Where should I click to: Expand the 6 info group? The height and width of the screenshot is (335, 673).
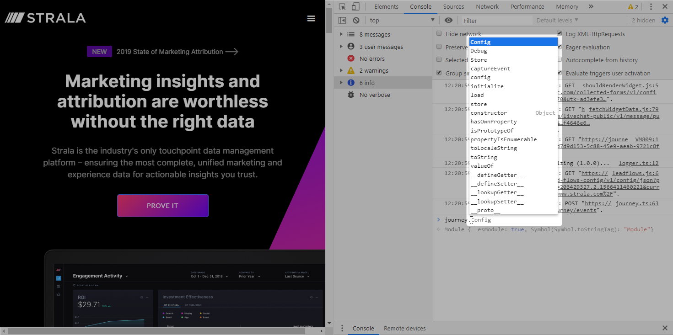pos(341,83)
